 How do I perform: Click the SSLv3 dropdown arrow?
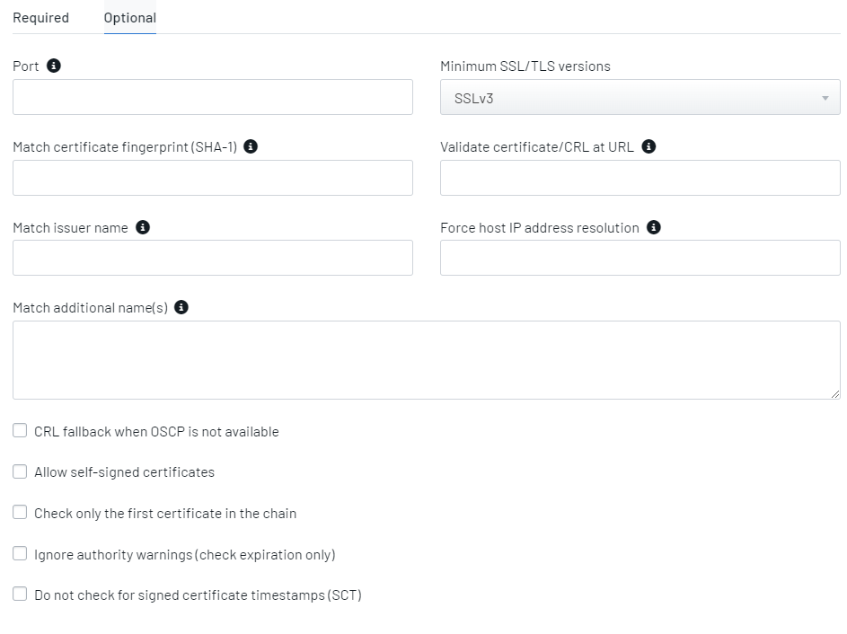tap(825, 97)
